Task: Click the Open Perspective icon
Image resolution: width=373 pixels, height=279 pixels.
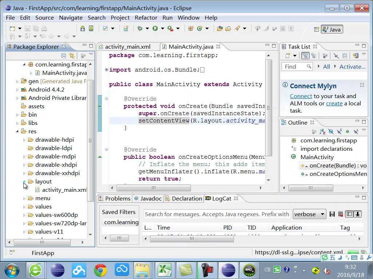Action: click(317, 29)
